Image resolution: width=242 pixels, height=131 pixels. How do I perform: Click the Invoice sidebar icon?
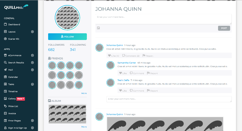pyautogui.click(x=5, y=114)
